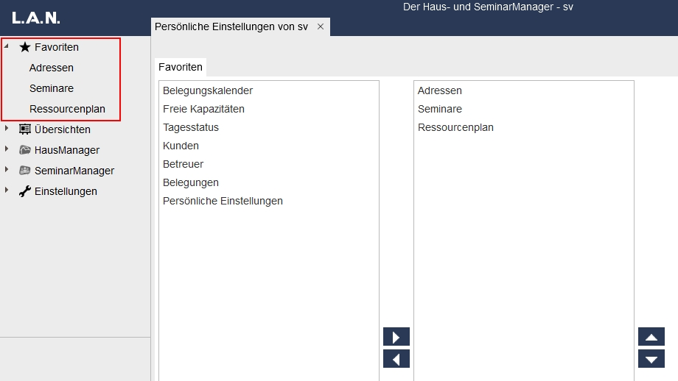
Task: Click the Übersichten board icon
Action: pyautogui.click(x=25, y=129)
